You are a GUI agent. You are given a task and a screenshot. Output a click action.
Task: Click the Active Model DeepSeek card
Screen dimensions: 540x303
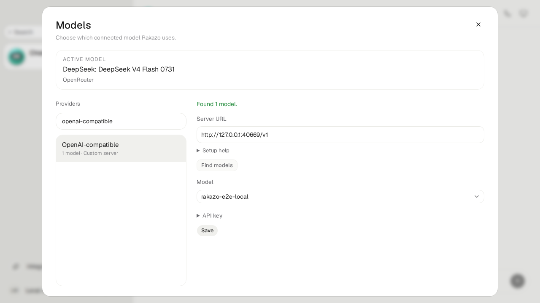(x=270, y=70)
